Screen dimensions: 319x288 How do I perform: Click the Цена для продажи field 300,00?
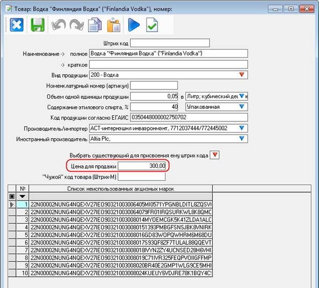pos(142,166)
